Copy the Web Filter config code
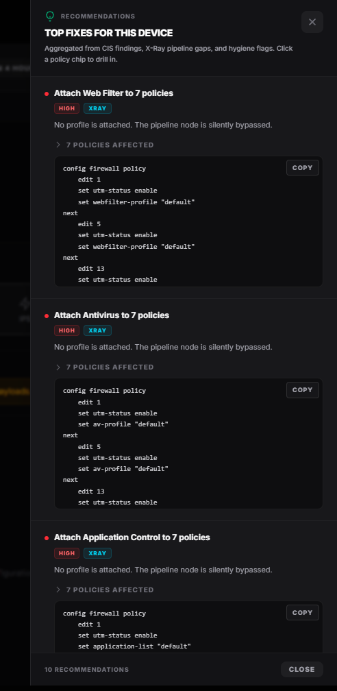This screenshot has height=691, width=337. [x=302, y=167]
